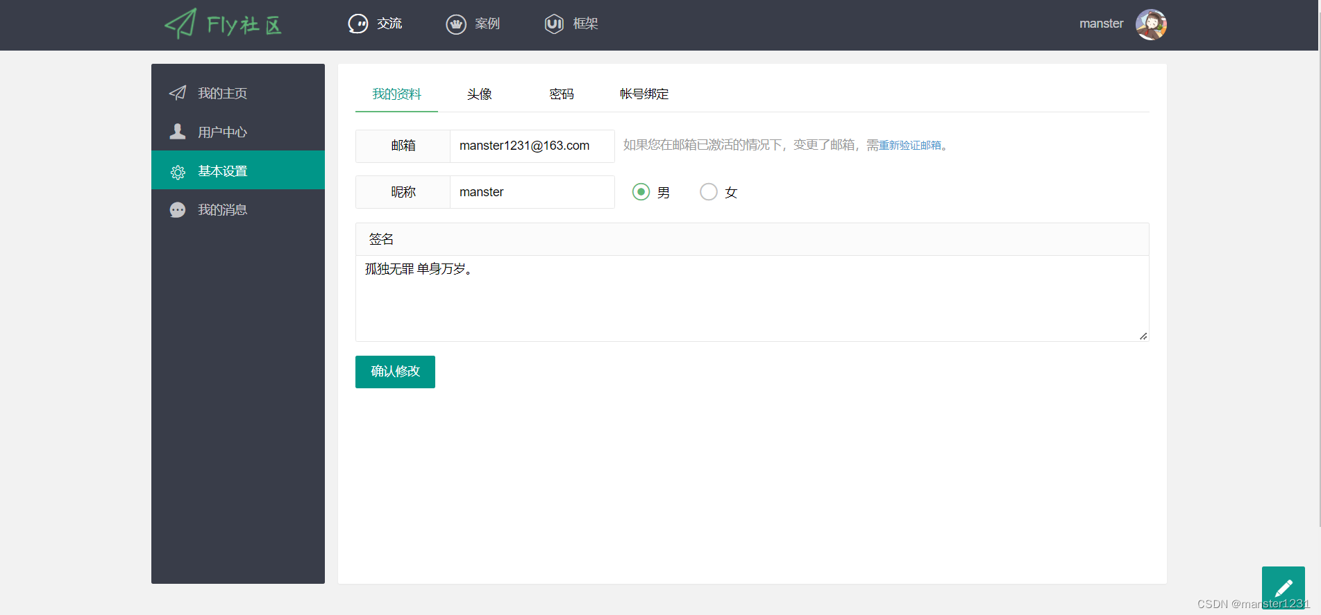Click the Fly社区 paper plane logo
Viewport: 1321px width, 615px height.
pos(223,24)
